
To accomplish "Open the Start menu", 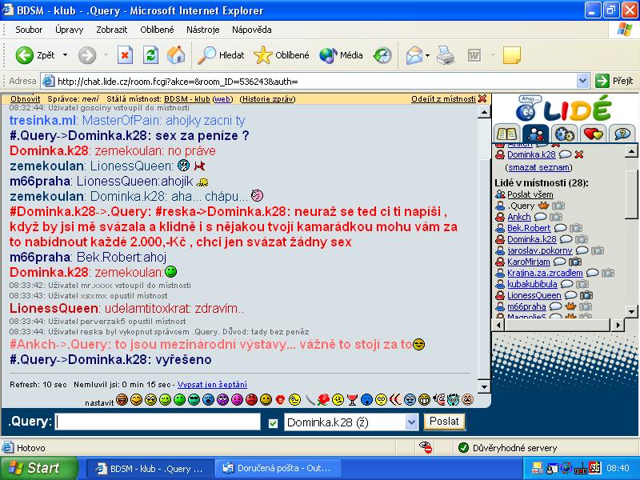I will tap(39, 468).
